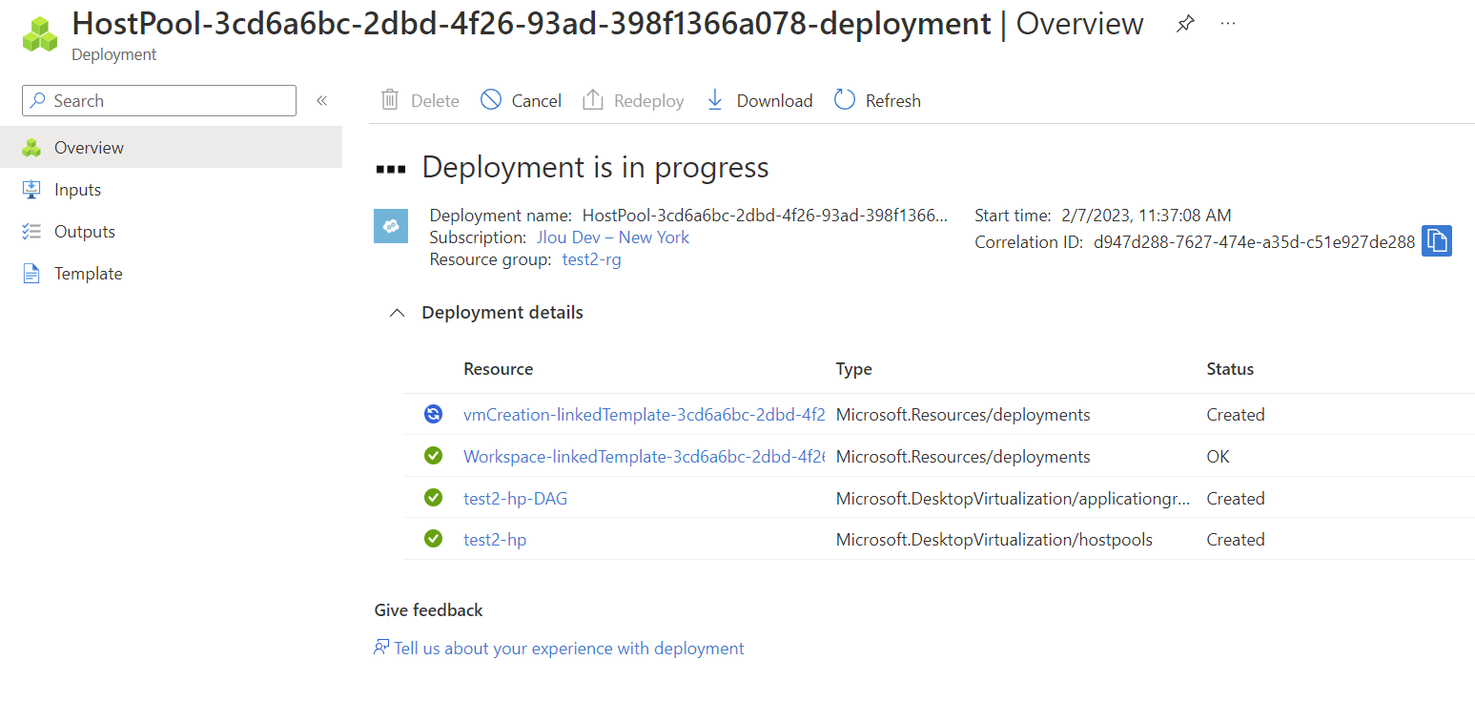Click the Status column header
The height and width of the screenshot is (701, 1475).
click(x=1230, y=369)
